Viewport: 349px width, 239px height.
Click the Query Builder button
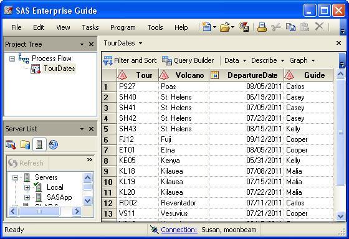[188, 60]
